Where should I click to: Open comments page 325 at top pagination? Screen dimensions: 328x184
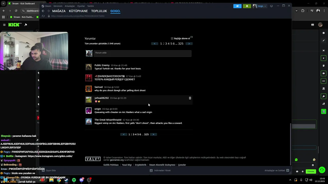pyautogui.click(x=181, y=44)
